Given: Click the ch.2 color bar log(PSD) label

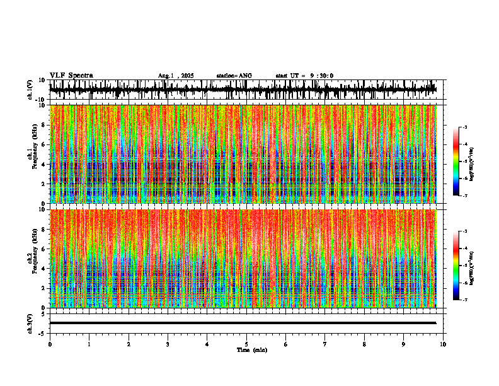Looking at the screenshot, I should pos(472,268).
